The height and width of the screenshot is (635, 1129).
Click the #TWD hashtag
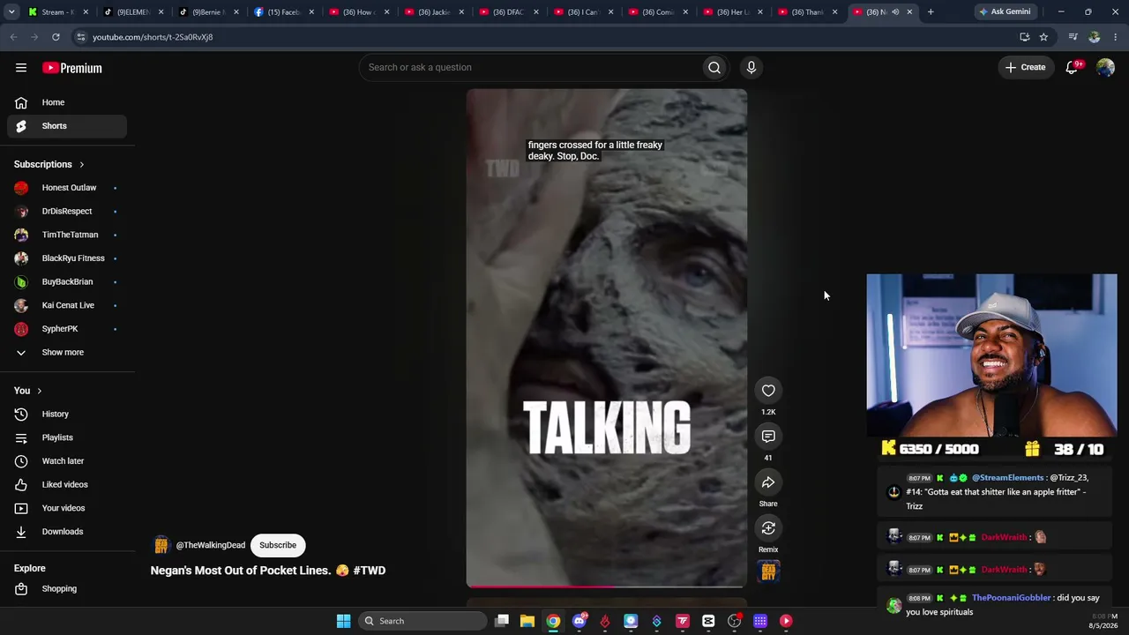(369, 571)
